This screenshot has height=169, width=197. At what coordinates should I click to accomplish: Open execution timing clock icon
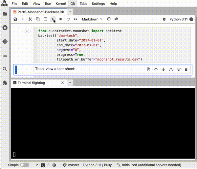tap(109, 19)
